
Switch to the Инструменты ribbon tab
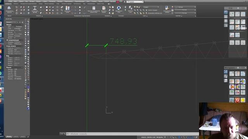click(x=77, y=4)
